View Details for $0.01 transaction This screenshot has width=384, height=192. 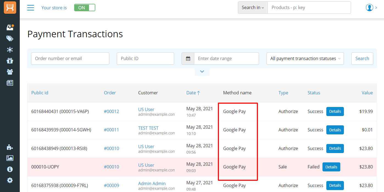tap(335, 130)
